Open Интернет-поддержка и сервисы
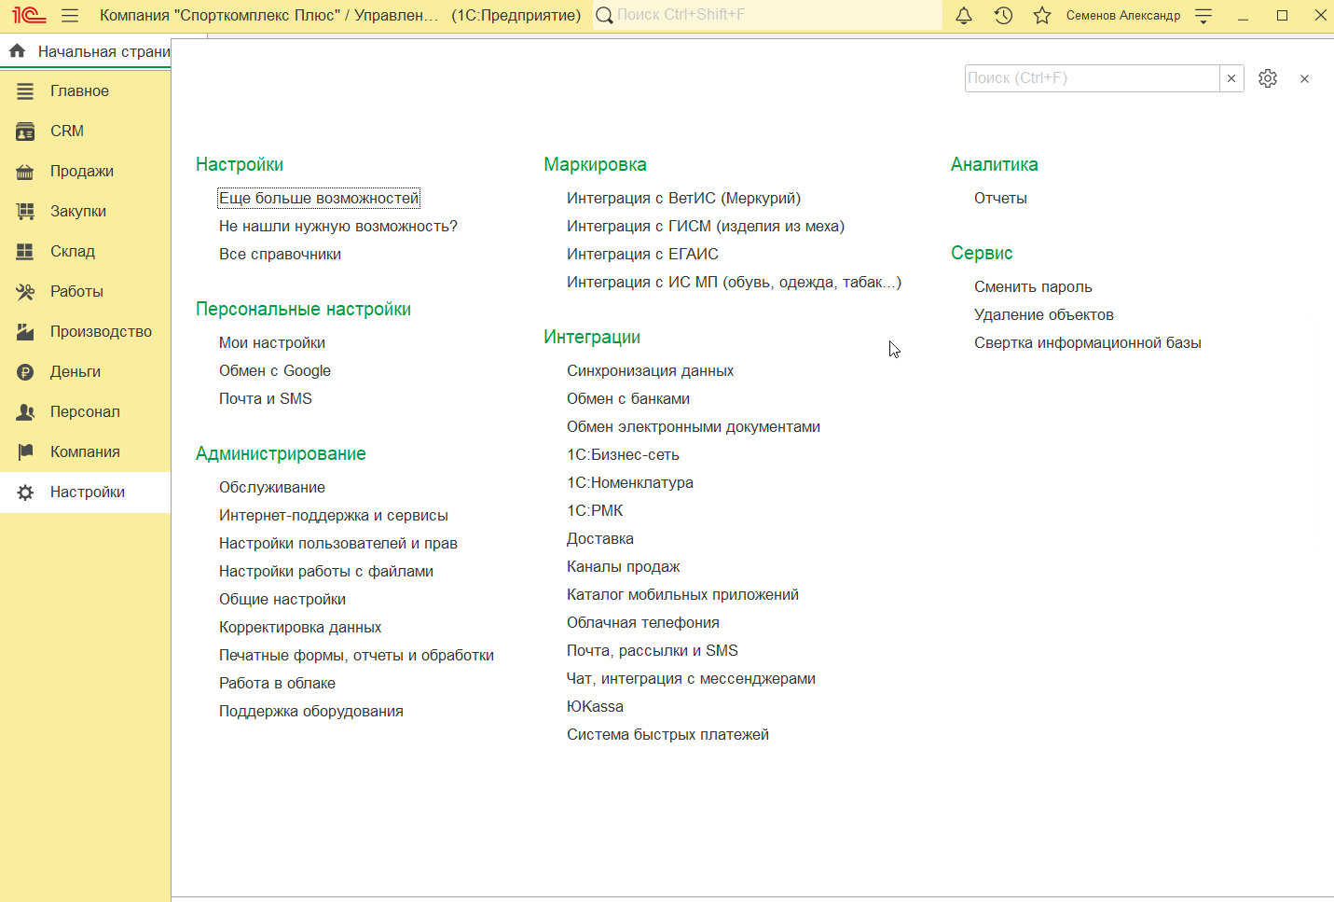Screen dimensions: 1334x902 [x=334, y=515]
